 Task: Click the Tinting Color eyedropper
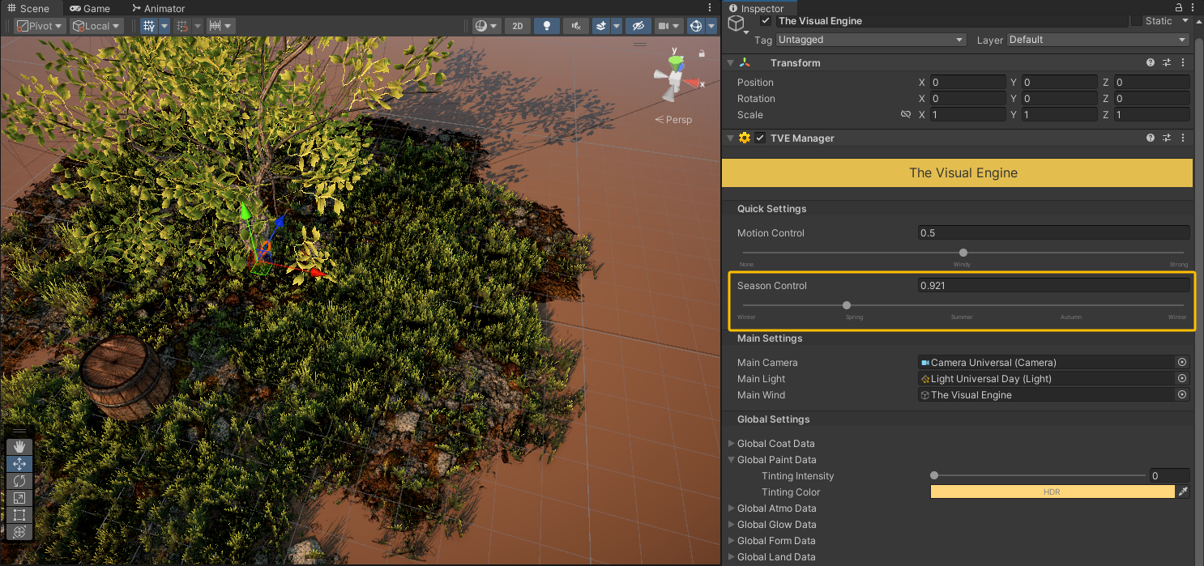pos(1183,492)
